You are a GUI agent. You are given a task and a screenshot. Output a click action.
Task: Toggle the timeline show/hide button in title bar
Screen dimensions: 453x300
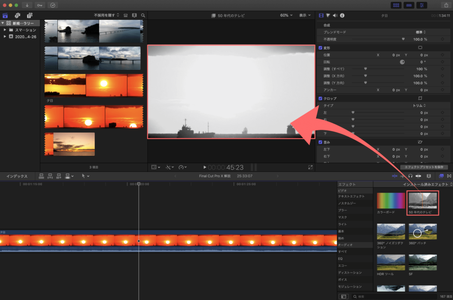409,5
